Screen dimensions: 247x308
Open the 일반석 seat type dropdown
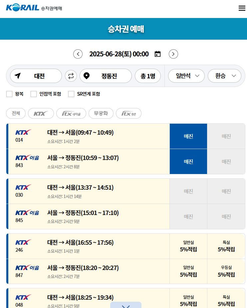(x=186, y=76)
